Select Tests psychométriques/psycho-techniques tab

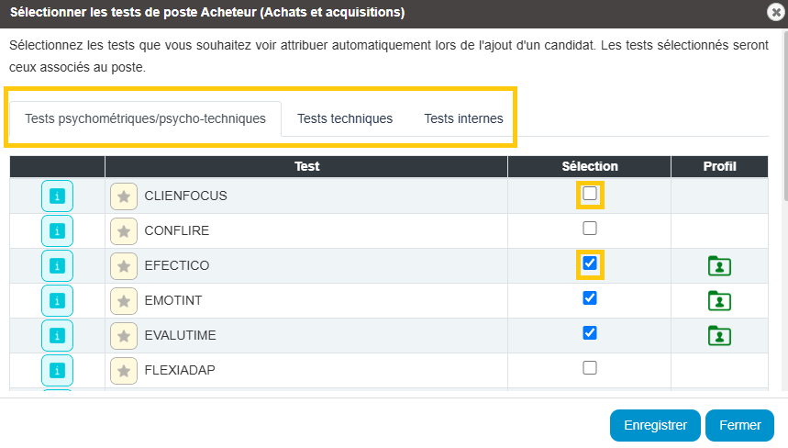pos(145,118)
